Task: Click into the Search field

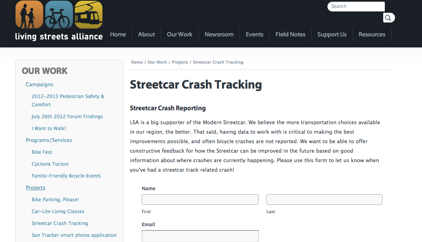Action: (356, 6)
